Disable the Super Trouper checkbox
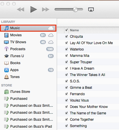 click(x=66, y=62)
